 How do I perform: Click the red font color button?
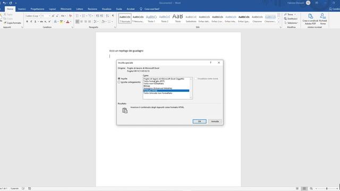point(67,22)
